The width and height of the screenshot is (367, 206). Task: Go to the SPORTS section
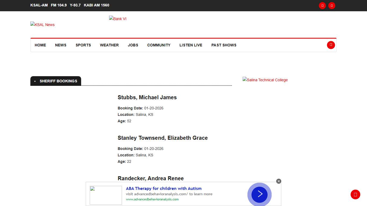pos(83,45)
